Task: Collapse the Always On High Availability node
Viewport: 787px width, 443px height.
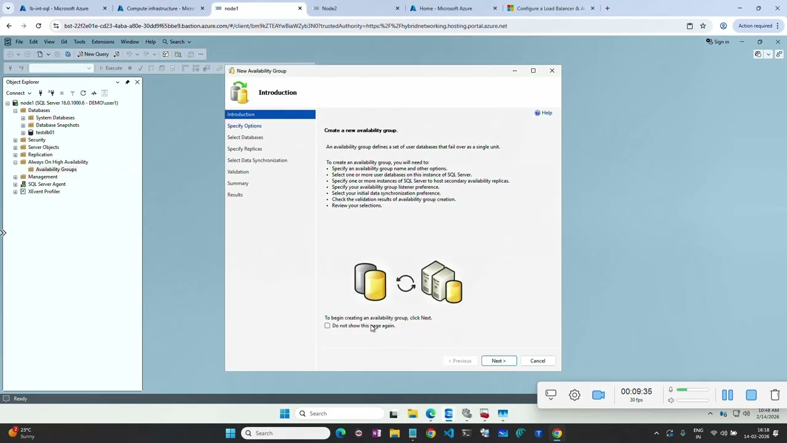Action: pos(15,162)
